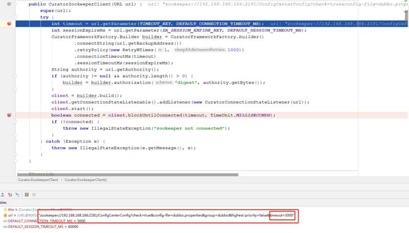Click the @ annotation gutter icon
Image resolution: width=409 pixels, height=233 pixels.
click(9, 4)
